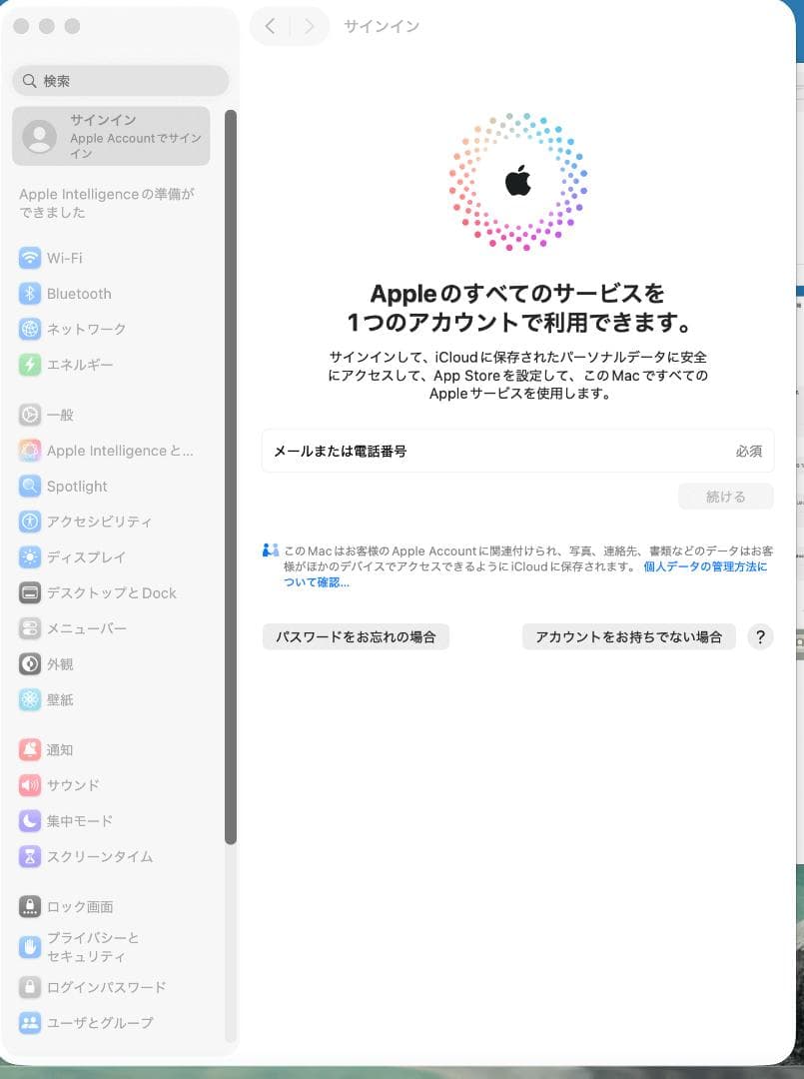Click the Wi-Fi label text

coord(65,258)
